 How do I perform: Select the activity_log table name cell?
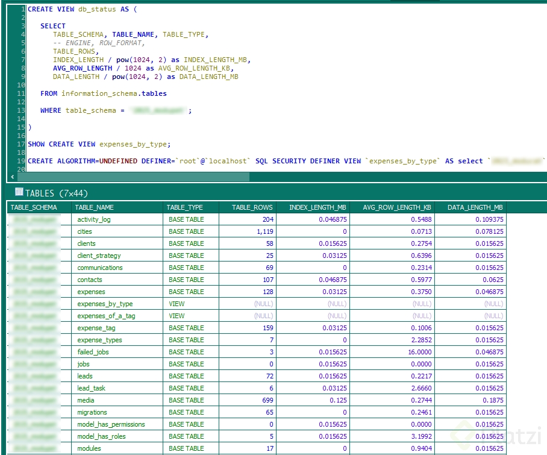tap(117, 219)
